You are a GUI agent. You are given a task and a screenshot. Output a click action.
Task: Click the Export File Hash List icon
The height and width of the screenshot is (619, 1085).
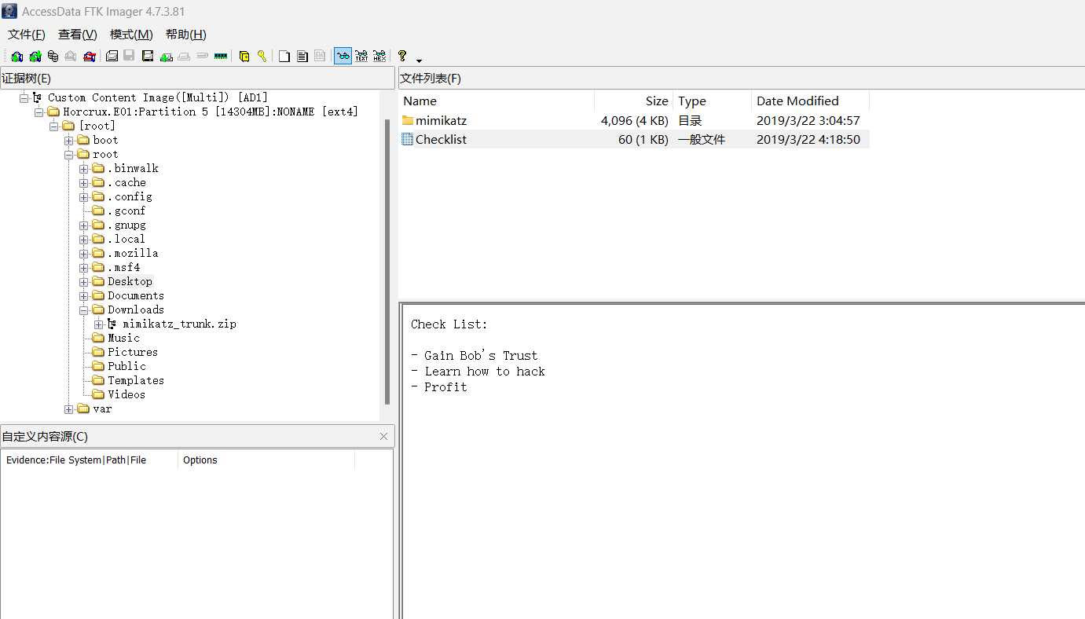[302, 56]
